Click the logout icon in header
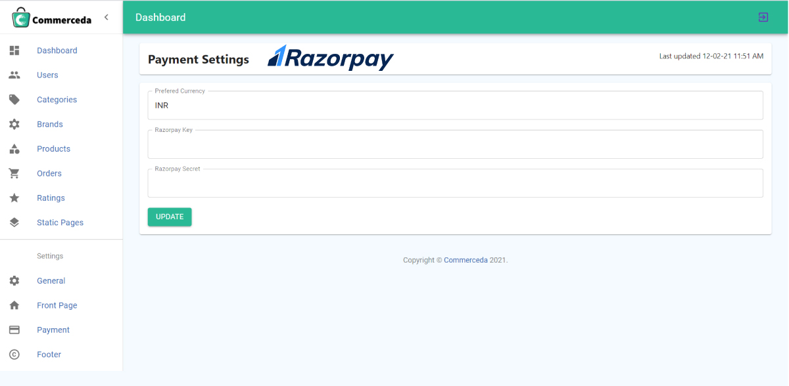This screenshot has width=789, height=386. pos(763,17)
